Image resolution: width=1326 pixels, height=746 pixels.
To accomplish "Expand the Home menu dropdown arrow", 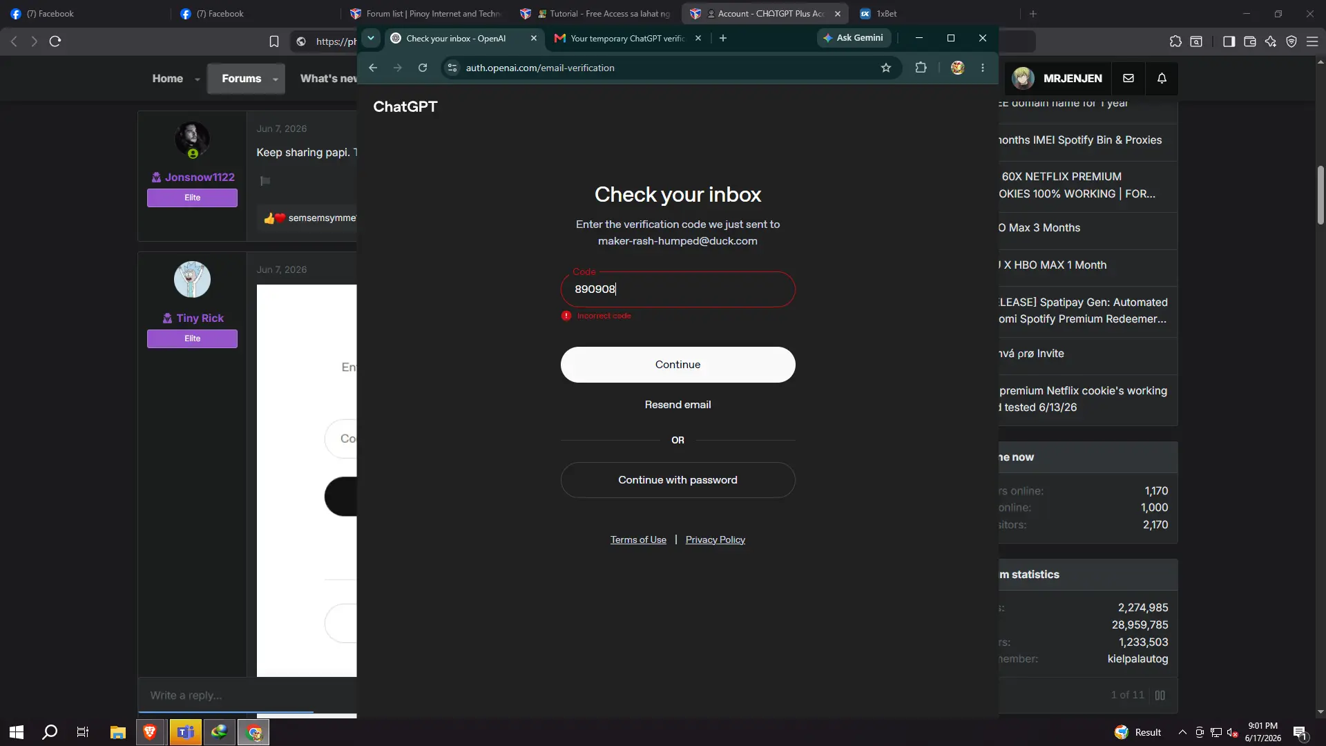I will (x=198, y=79).
